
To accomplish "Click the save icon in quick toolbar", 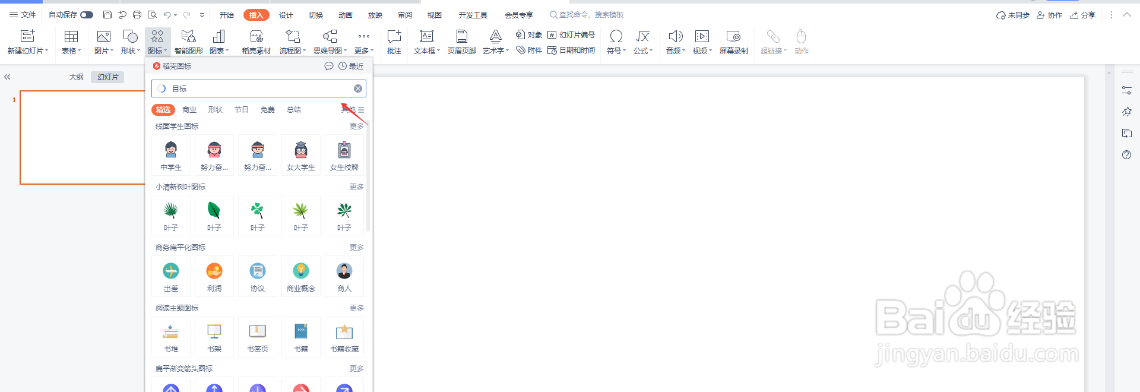I will click(107, 15).
